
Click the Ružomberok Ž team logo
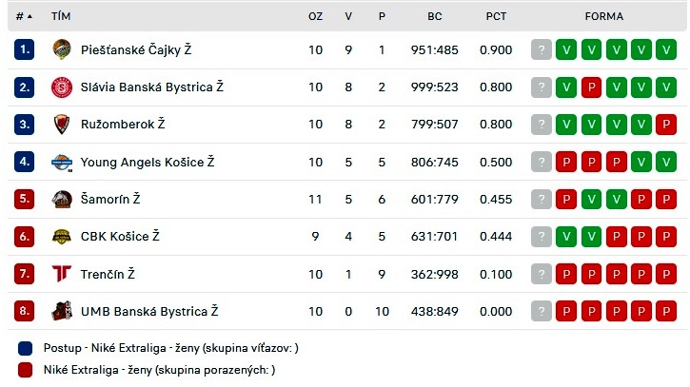62,125
